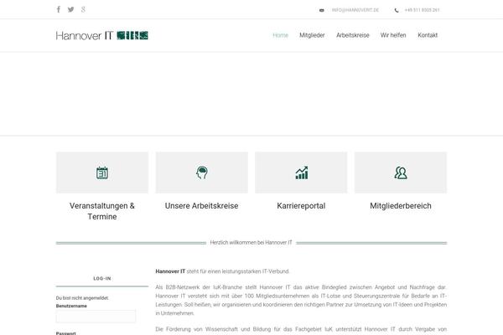Viewport: 503px width, 335px height.
Task: Open Mitgliederbereich heading link
Action: (401, 206)
